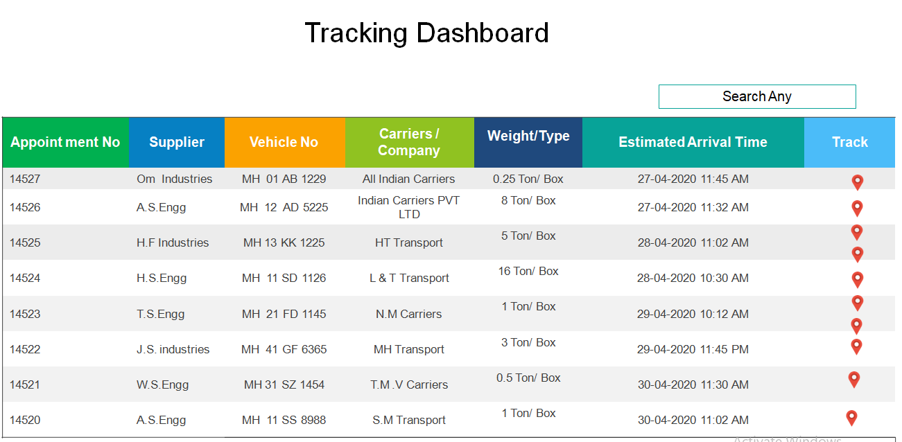The image size is (902, 442).
Task: Select appointment number 14523
Action: (25, 314)
